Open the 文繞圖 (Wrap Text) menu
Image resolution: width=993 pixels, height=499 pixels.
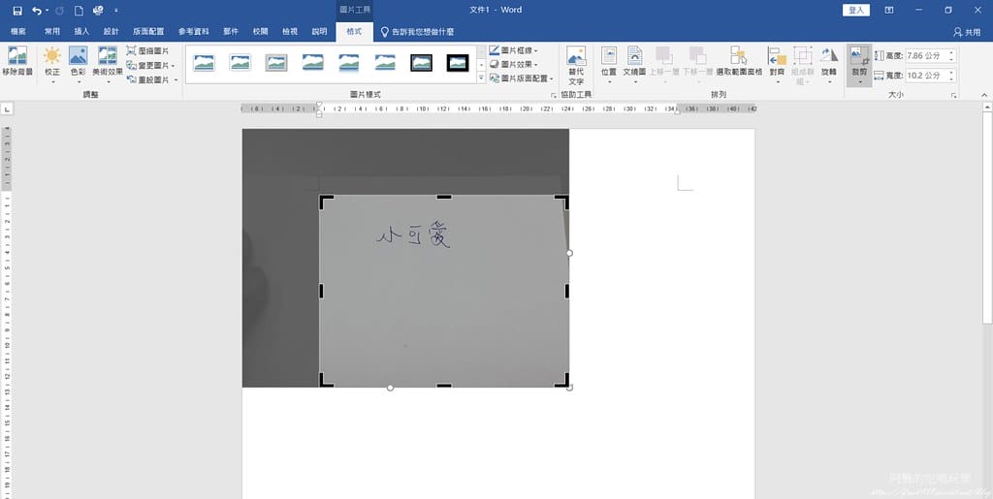[x=634, y=63]
